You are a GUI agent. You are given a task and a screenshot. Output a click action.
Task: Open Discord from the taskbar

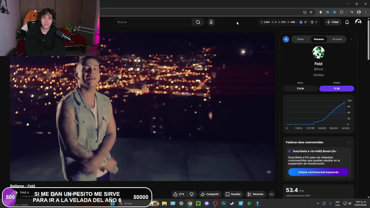click(x=207, y=203)
